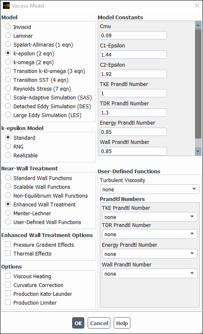Enable Production Limiter
The height and width of the screenshot is (334, 203).
pyautogui.click(x=8, y=303)
